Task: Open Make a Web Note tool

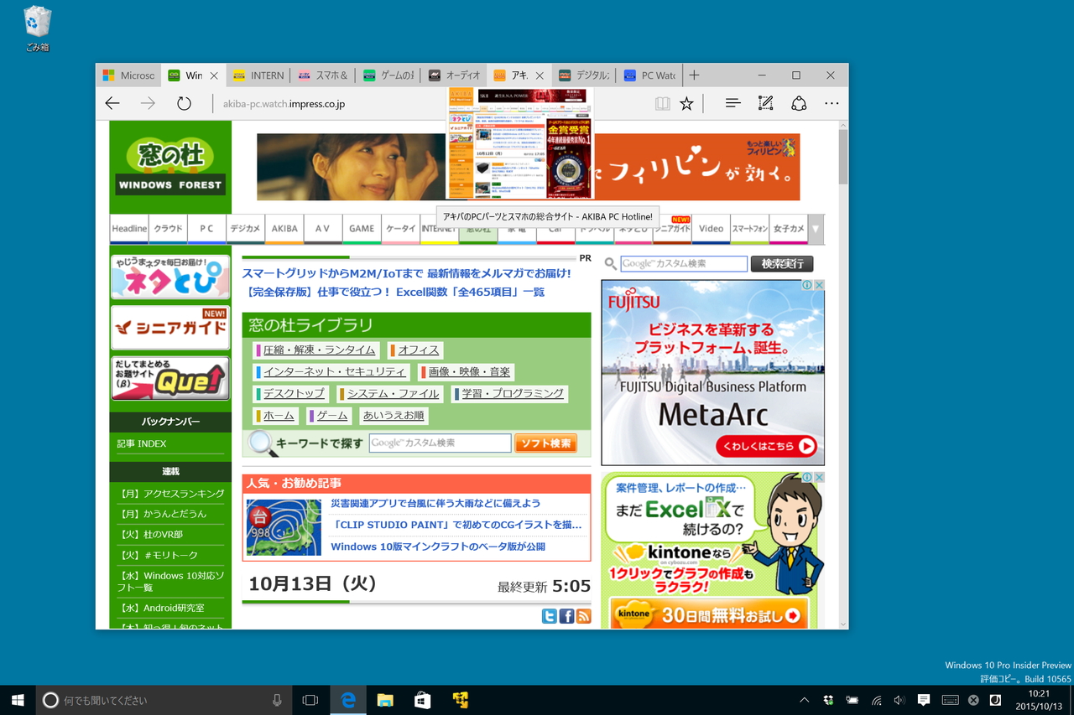Action: (764, 102)
